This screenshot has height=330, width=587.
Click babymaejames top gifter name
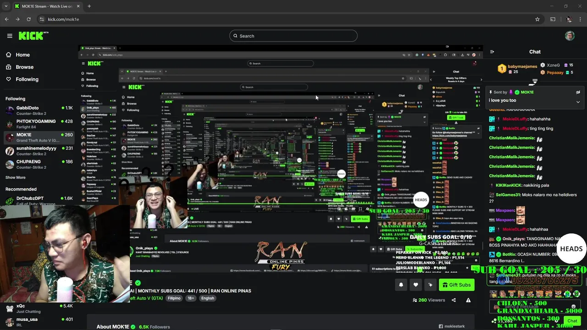(x=522, y=66)
